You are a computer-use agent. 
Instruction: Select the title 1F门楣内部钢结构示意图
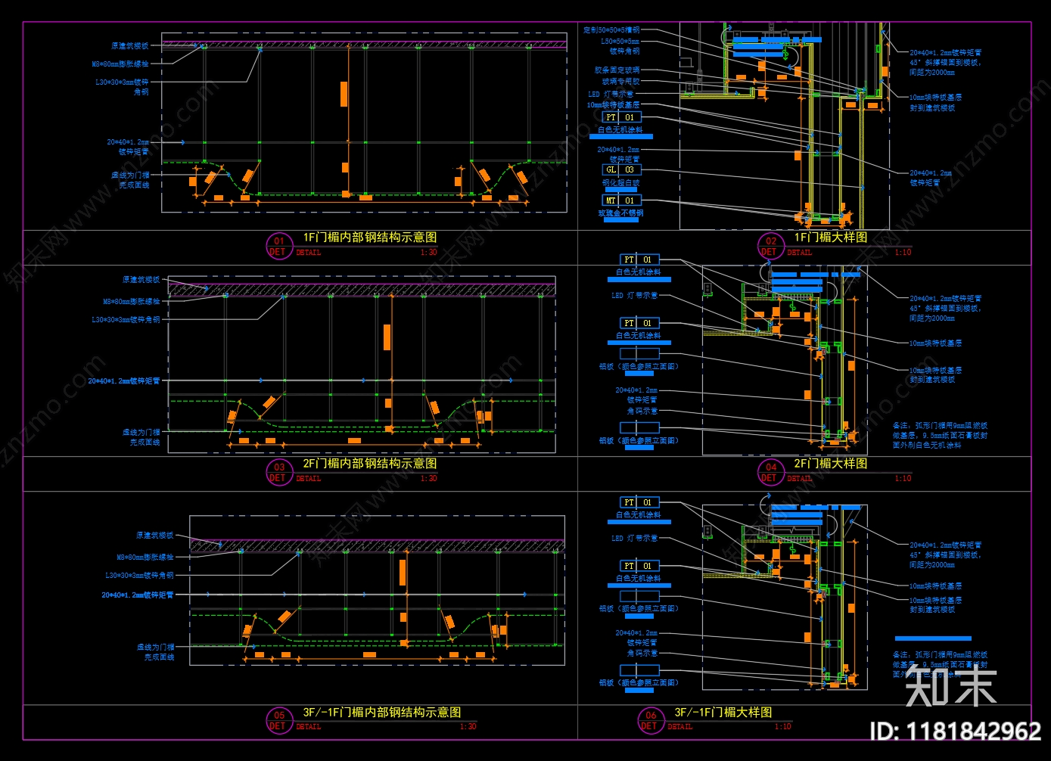(369, 238)
